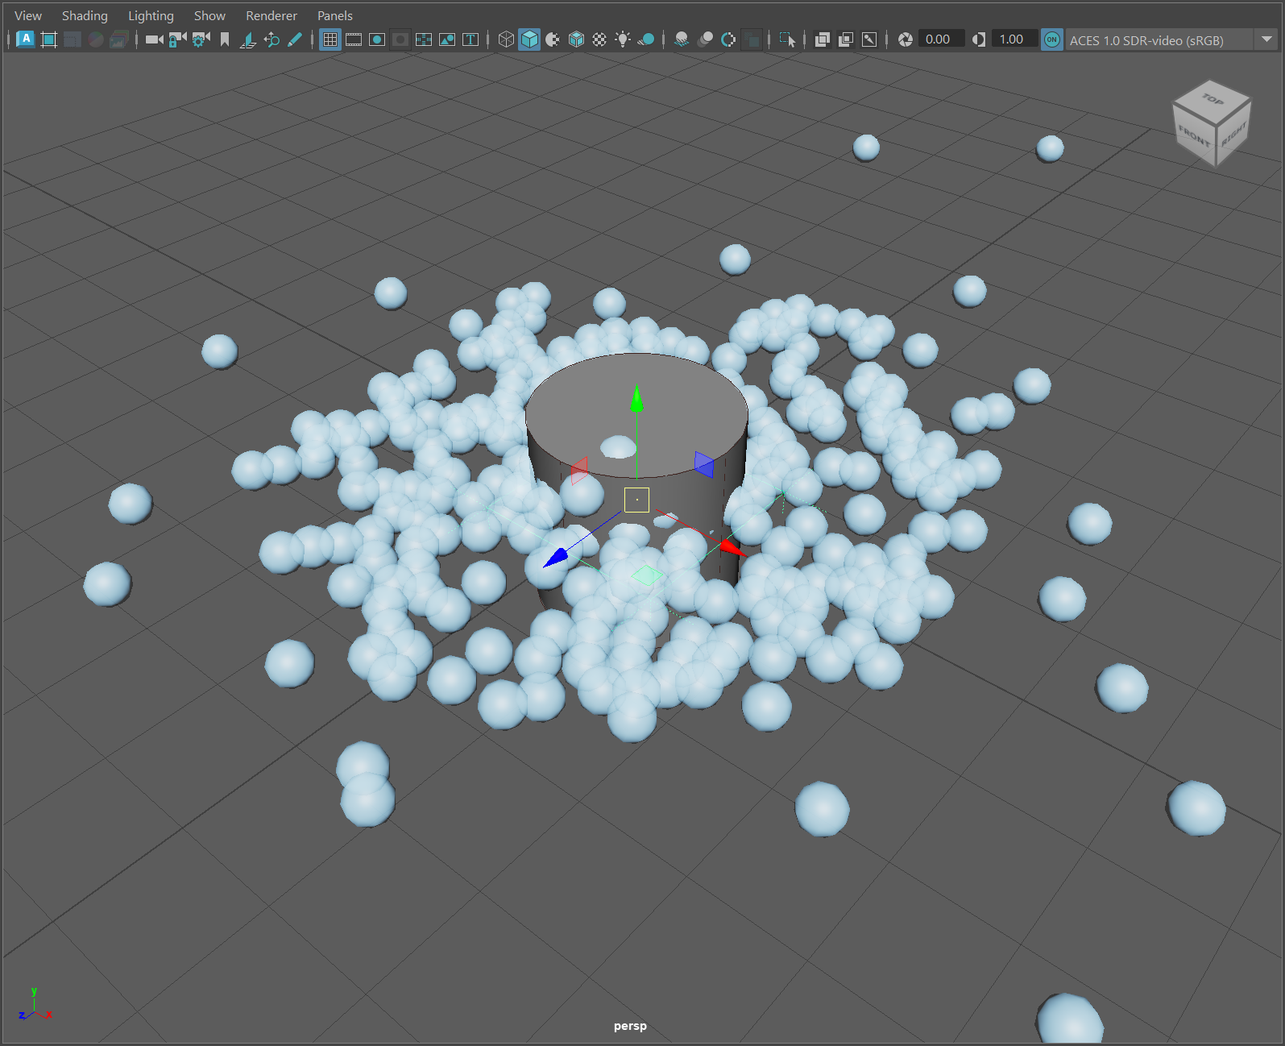Open the ACES 1.0 SDR-video view transform dropdown

(x=1171, y=39)
